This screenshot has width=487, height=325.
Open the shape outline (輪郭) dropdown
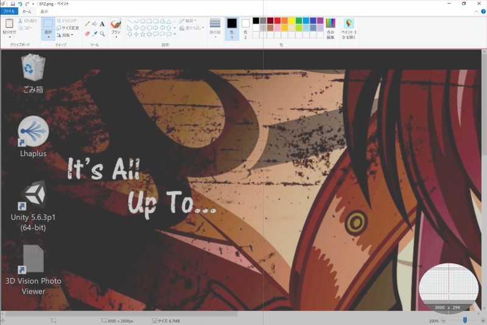tap(188, 21)
